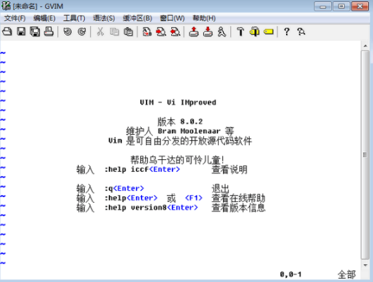The width and height of the screenshot is (373, 282).
Task: Click the Redo toolbar icon
Action: click(81, 32)
